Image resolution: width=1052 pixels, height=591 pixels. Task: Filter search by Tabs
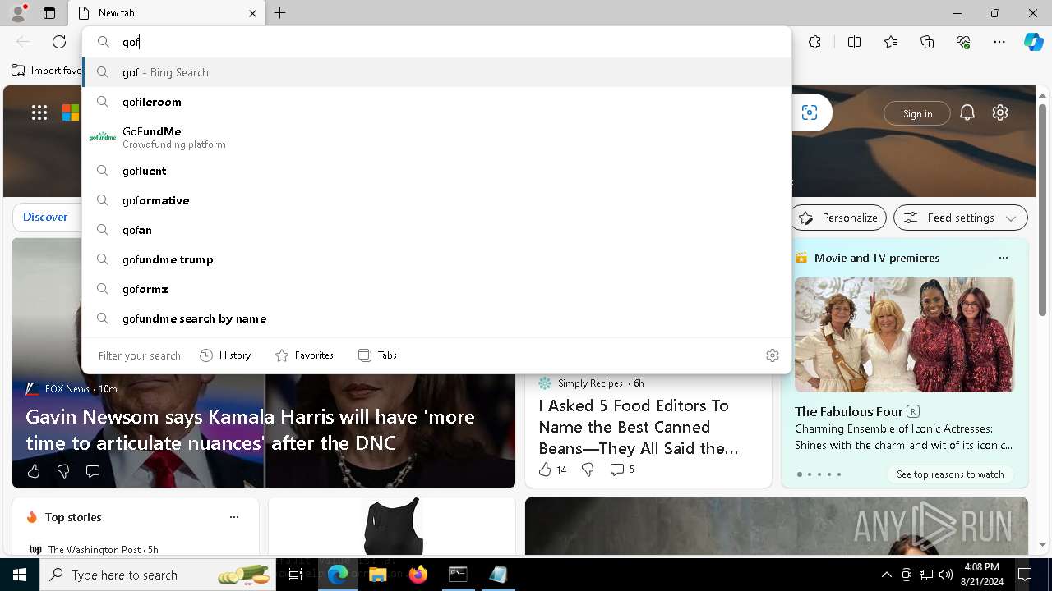pyautogui.click(x=377, y=355)
